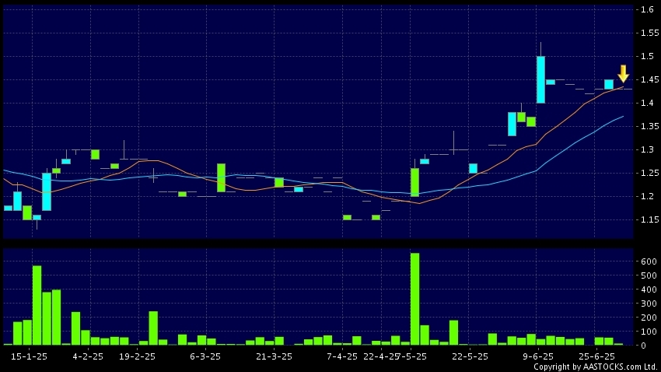Click the 100 volume axis label
This screenshot has height=372, width=661.
tap(649, 332)
